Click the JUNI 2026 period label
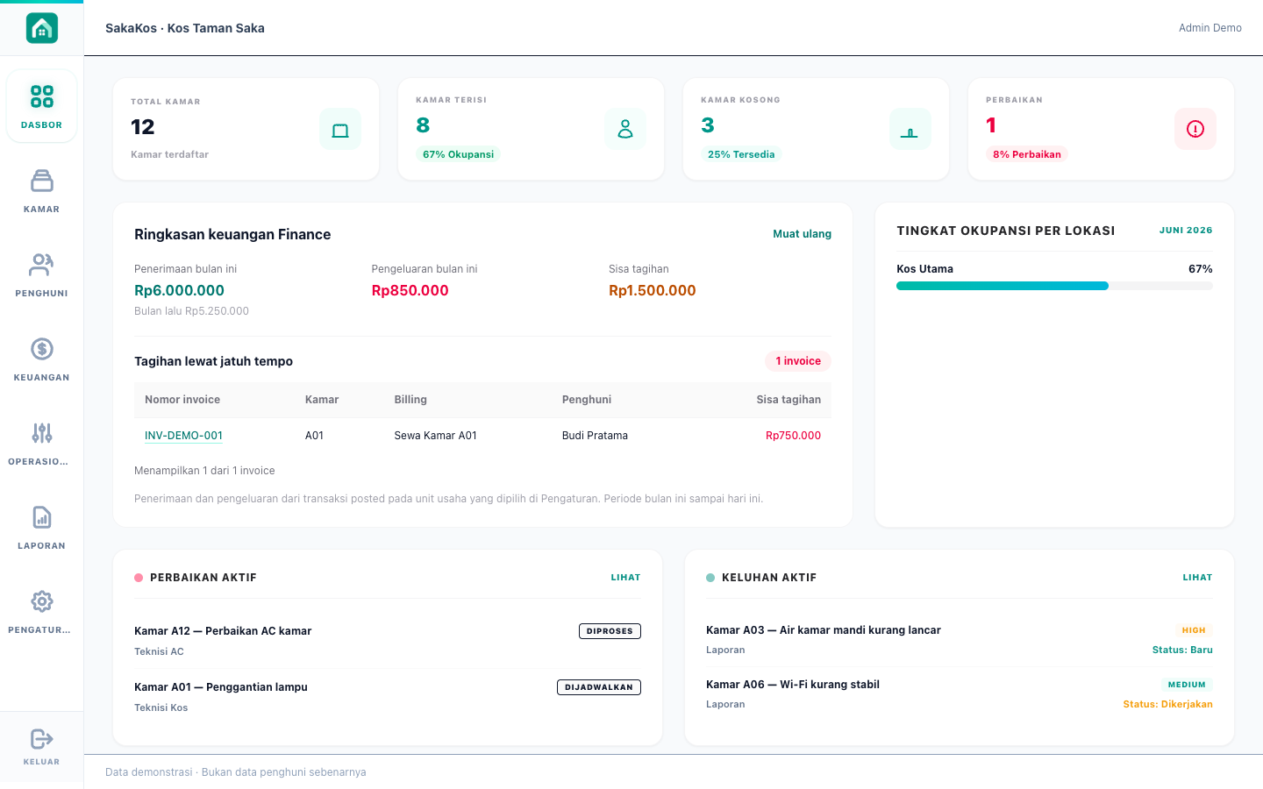Screen dimensions: 1263x789 point(1186,231)
